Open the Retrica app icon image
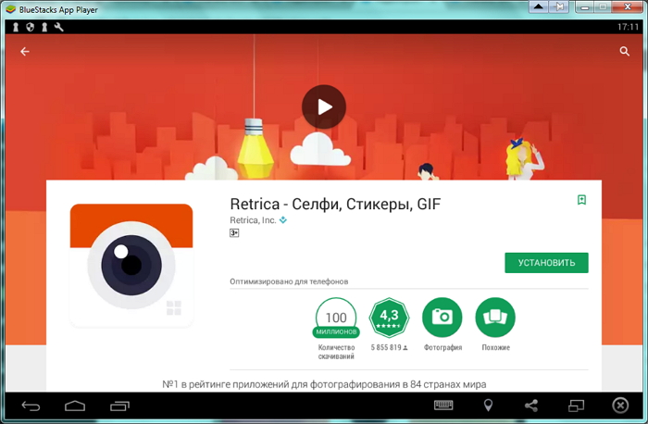 click(131, 265)
